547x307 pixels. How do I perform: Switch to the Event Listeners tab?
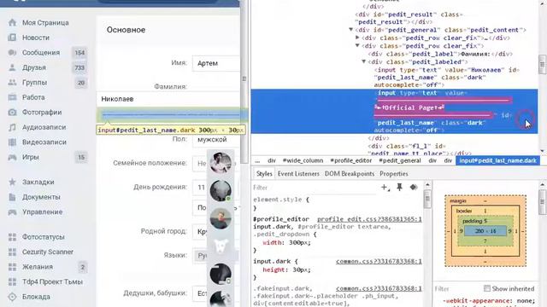click(298, 174)
